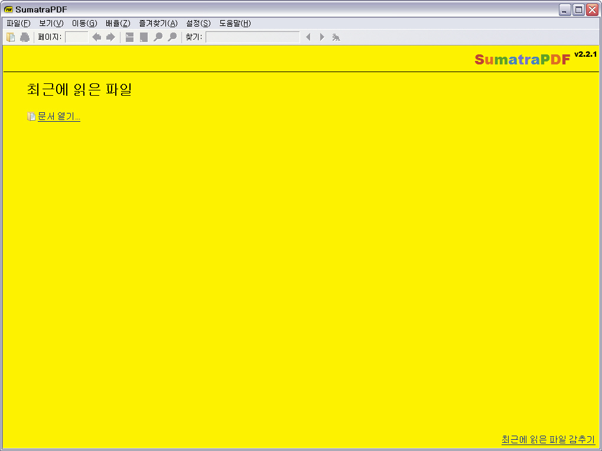Image resolution: width=602 pixels, height=451 pixels.
Task: Click the 문서 열기... link
Action: pos(58,116)
